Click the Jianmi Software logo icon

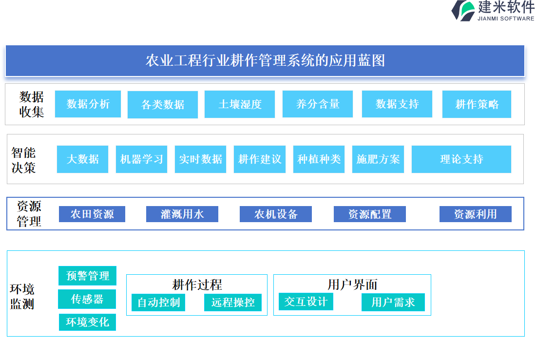tap(463, 11)
